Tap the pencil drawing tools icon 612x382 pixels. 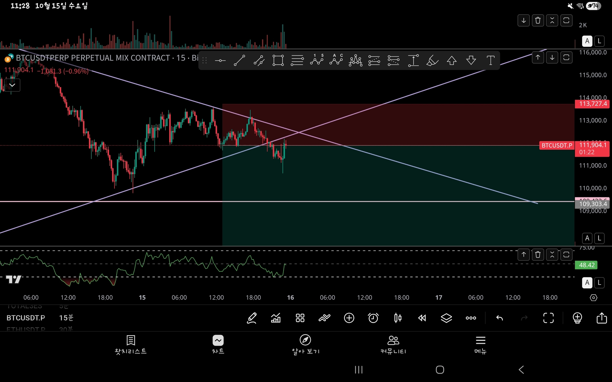(252, 318)
